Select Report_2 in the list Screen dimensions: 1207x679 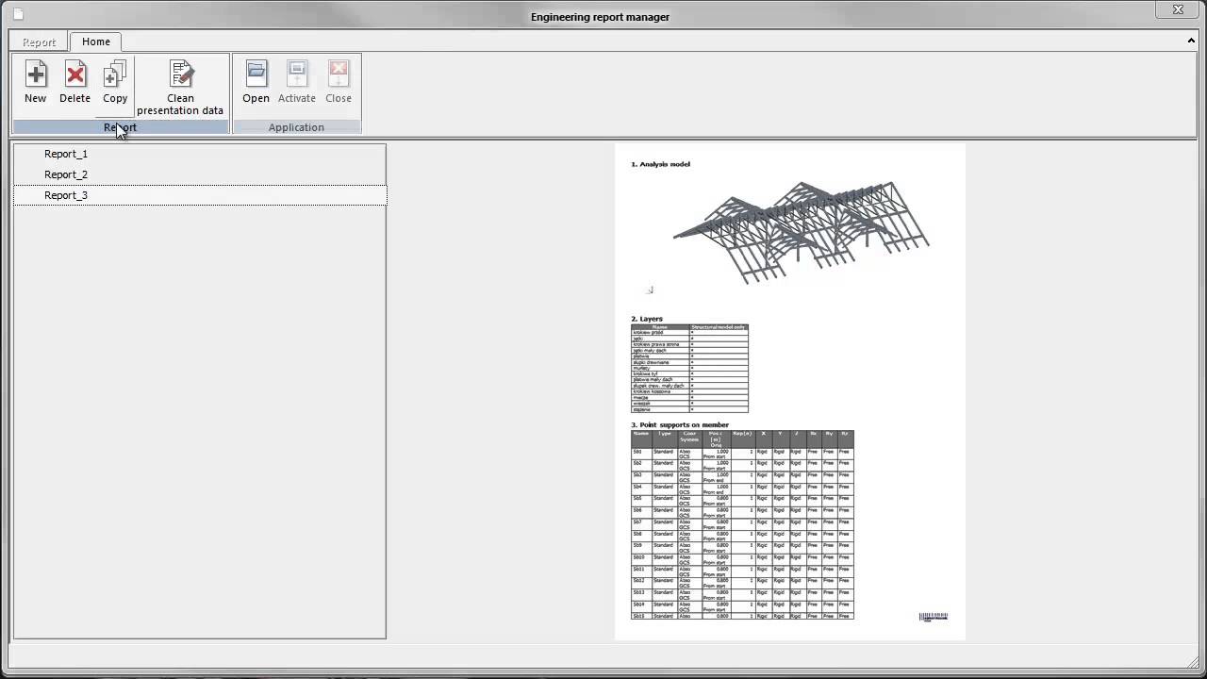click(199, 174)
